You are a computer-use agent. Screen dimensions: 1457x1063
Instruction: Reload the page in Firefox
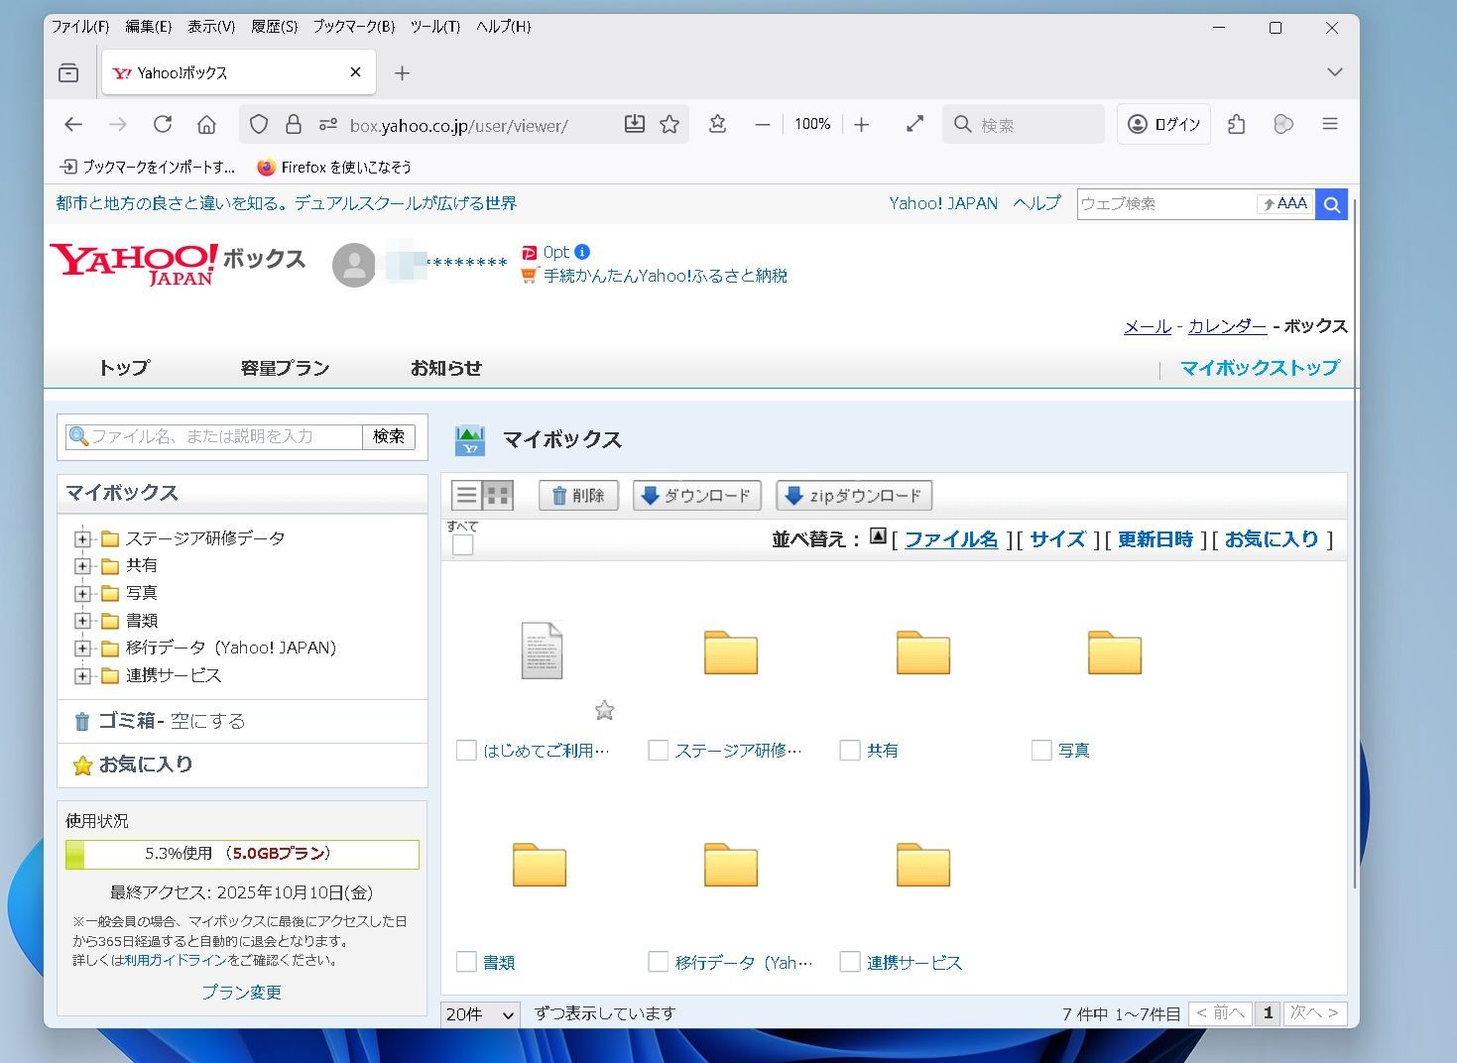coord(163,124)
